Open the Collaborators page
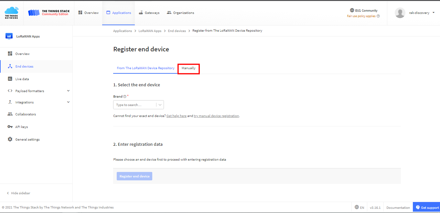 pyautogui.click(x=25, y=114)
